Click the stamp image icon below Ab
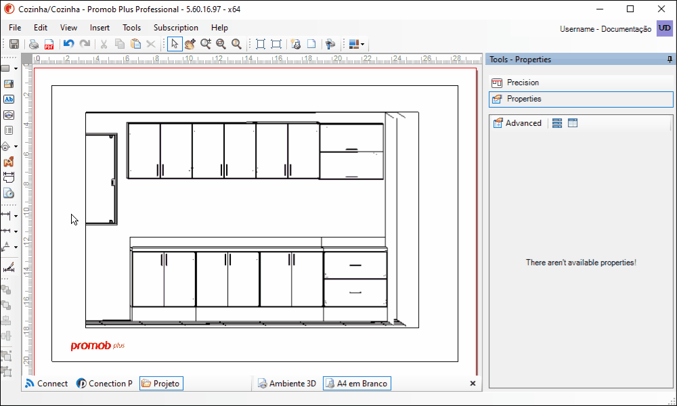This screenshot has height=406, width=677. coord(9,115)
